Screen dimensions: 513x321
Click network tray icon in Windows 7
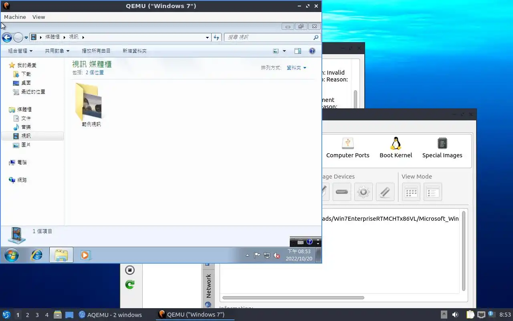coord(267,255)
